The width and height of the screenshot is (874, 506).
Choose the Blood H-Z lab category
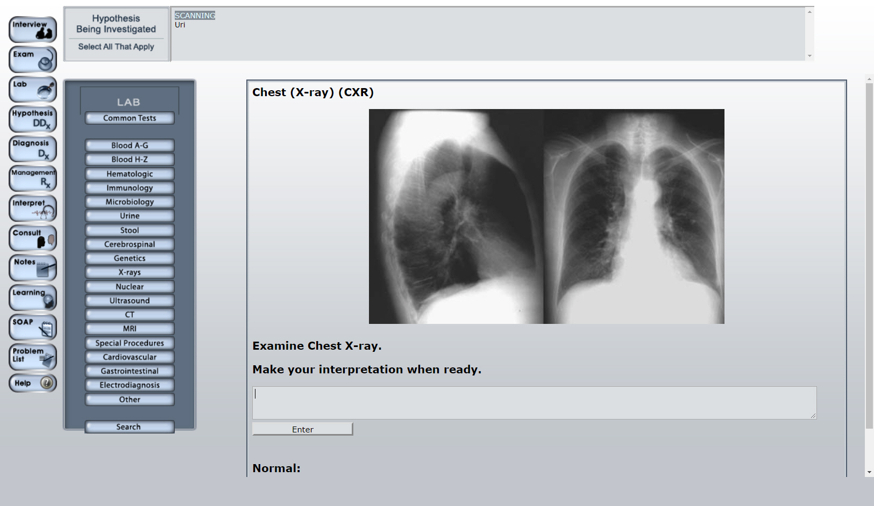coord(130,160)
